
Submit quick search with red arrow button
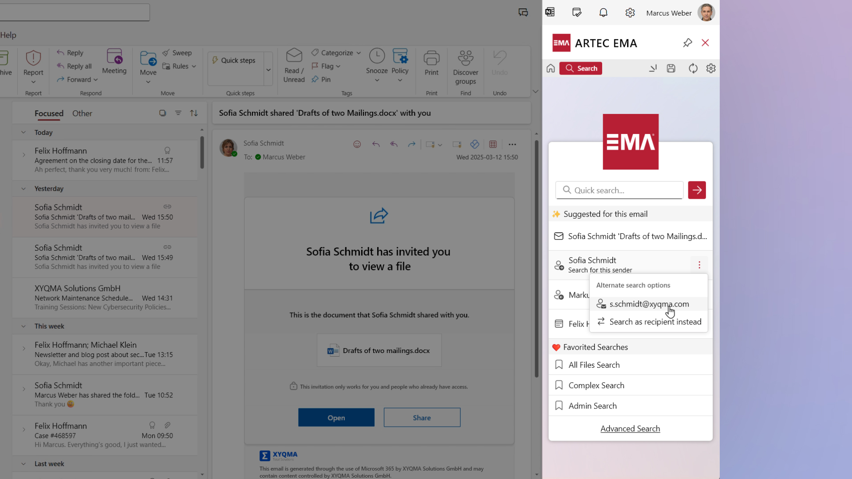(697, 190)
